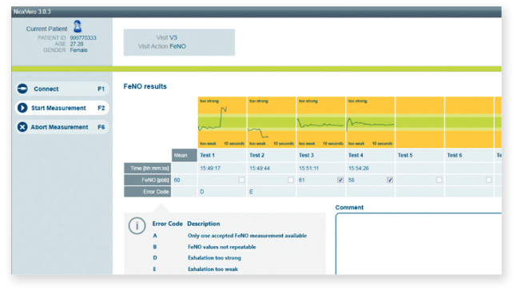Click the Connect plug icon
Viewport: 513px width, 290px height.
click(x=22, y=89)
